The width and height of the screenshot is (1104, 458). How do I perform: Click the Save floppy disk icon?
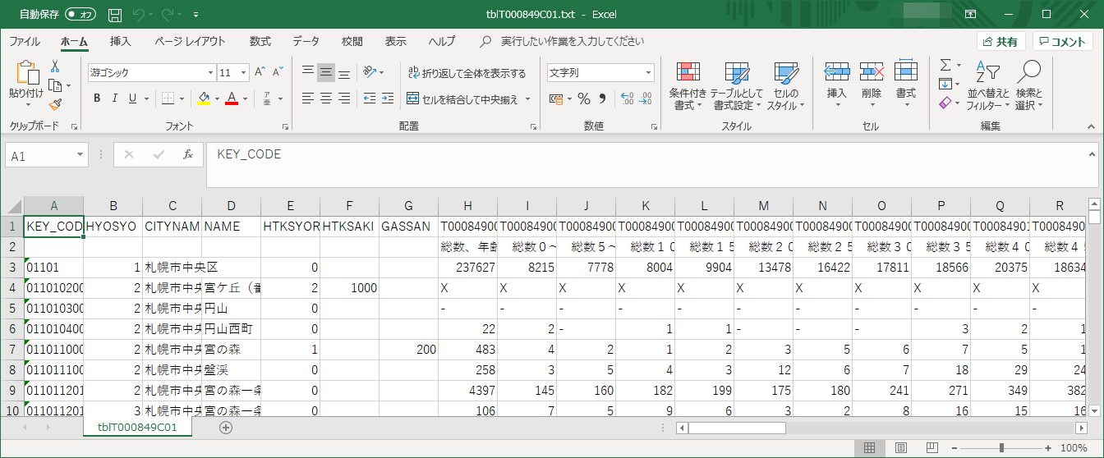[x=115, y=15]
